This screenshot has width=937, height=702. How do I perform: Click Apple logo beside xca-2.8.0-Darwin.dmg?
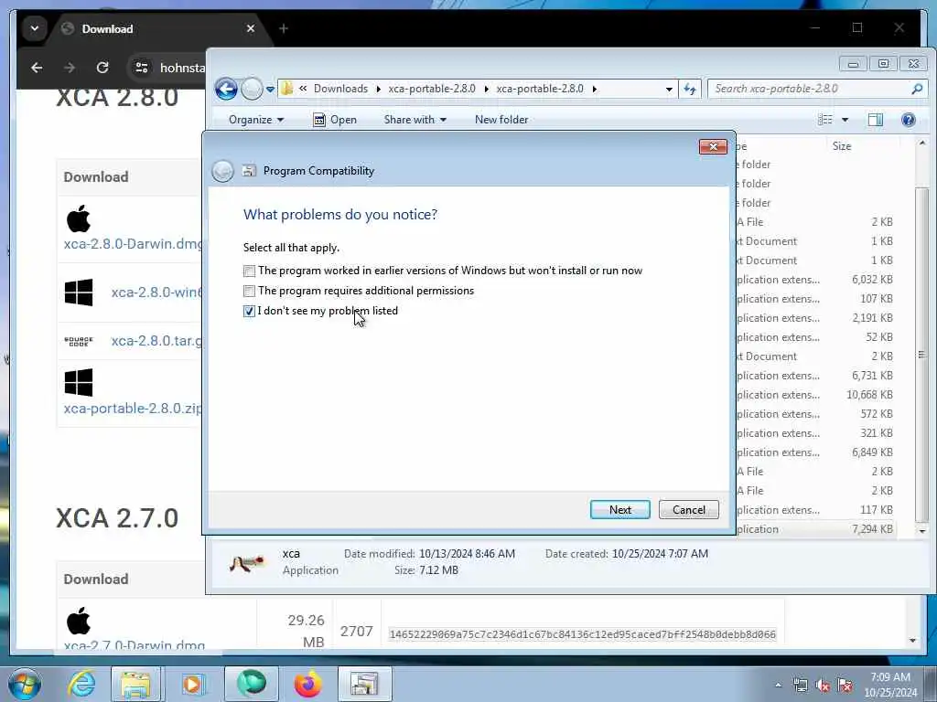79,218
